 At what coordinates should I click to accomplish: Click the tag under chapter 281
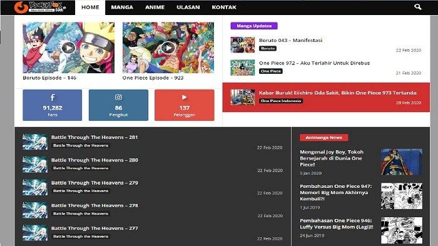(x=81, y=145)
